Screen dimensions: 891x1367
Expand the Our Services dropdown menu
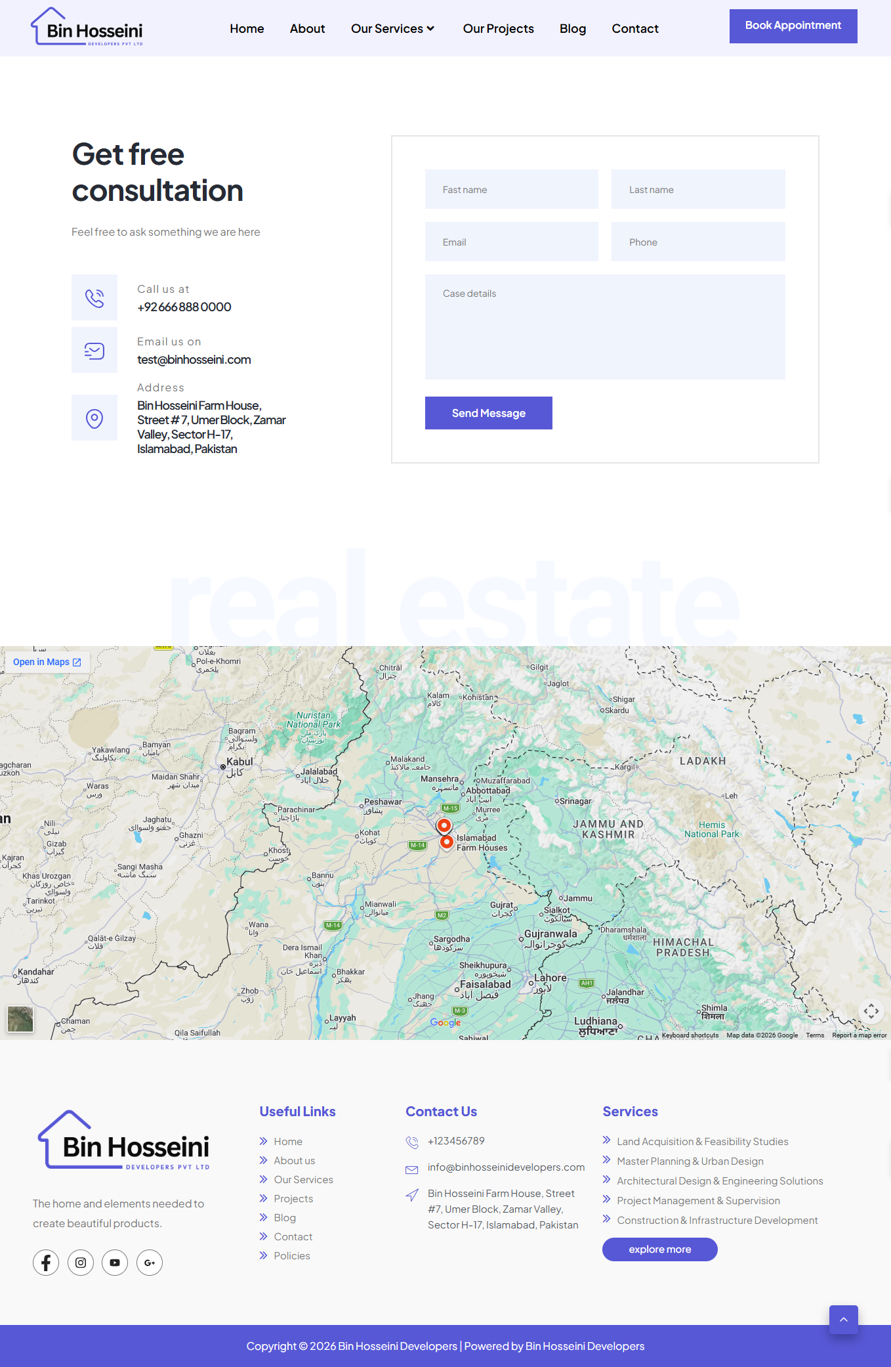click(392, 29)
